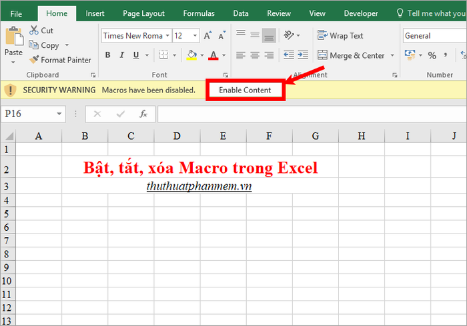Open Borders dropdown arrow
The height and width of the screenshot is (326, 467).
point(175,55)
